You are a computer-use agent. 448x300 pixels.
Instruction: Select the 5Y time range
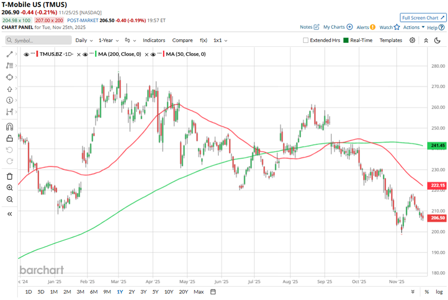[155, 292]
